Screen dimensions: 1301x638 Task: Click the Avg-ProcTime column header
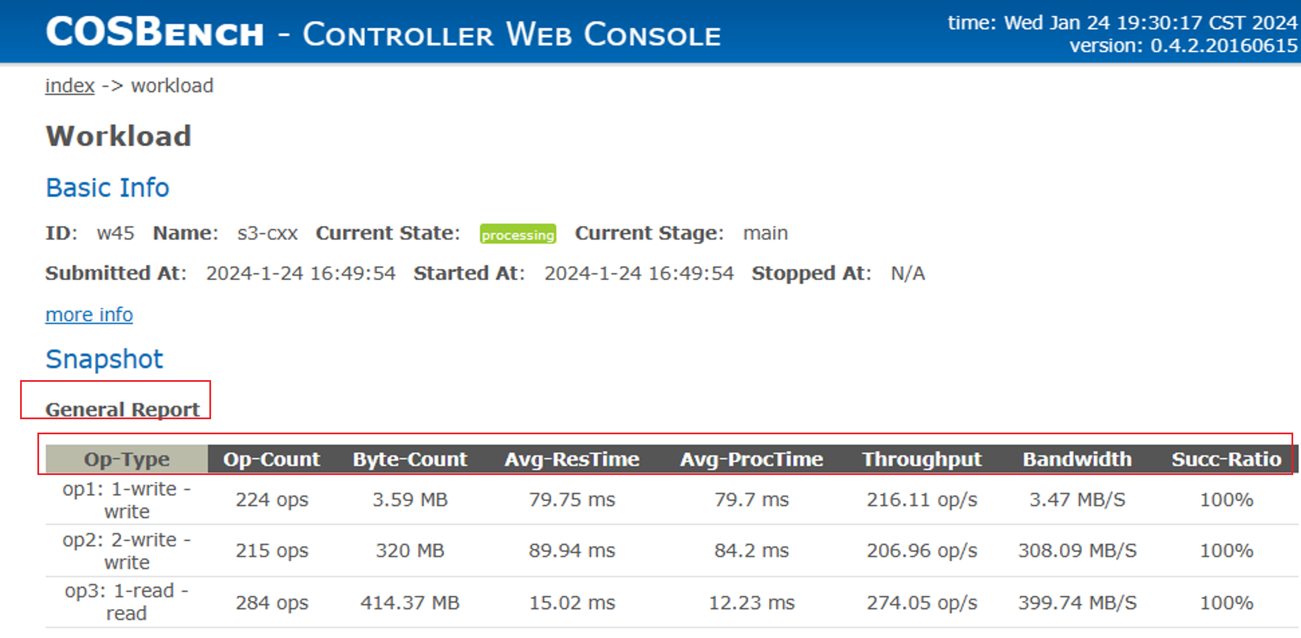click(x=752, y=459)
